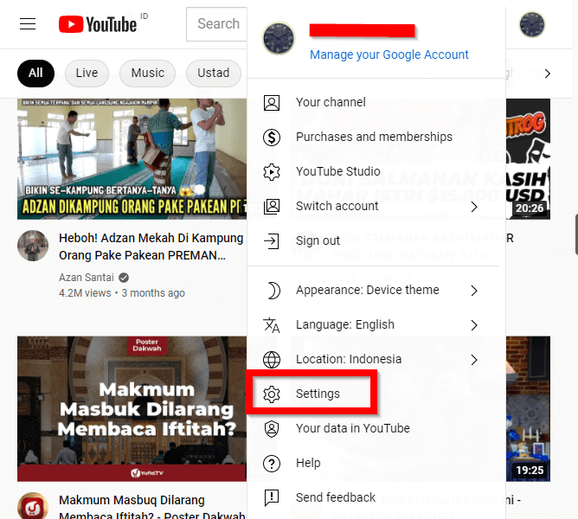Click the Settings gear icon
Viewport: 578px width, 519px height.
[x=272, y=394]
